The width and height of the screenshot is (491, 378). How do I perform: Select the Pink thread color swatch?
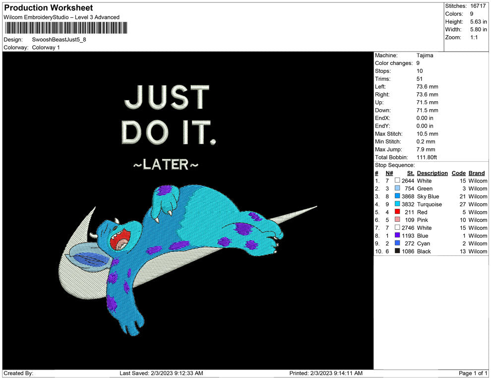point(397,220)
